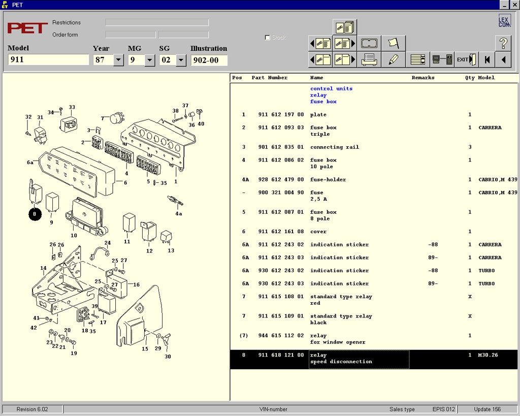Click the stacked pages illustration icon
Viewport: 520px width, 416px height.
pyautogui.click(x=345, y=27)
